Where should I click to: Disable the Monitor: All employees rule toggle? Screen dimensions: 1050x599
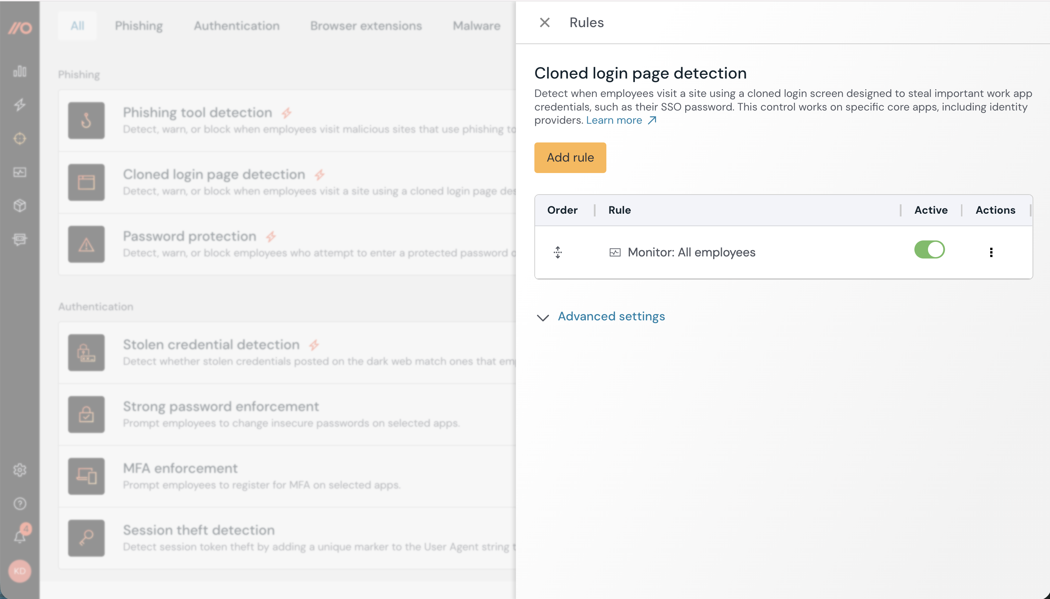[x=930, y=249]
